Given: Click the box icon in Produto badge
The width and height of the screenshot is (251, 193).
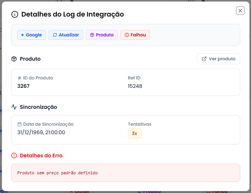Looking at the screenshot, I should pyautogui.click(x=92, y=35).
